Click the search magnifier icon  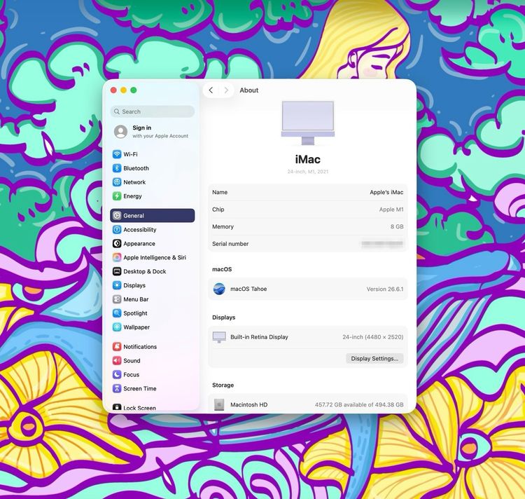pos(116,111)
